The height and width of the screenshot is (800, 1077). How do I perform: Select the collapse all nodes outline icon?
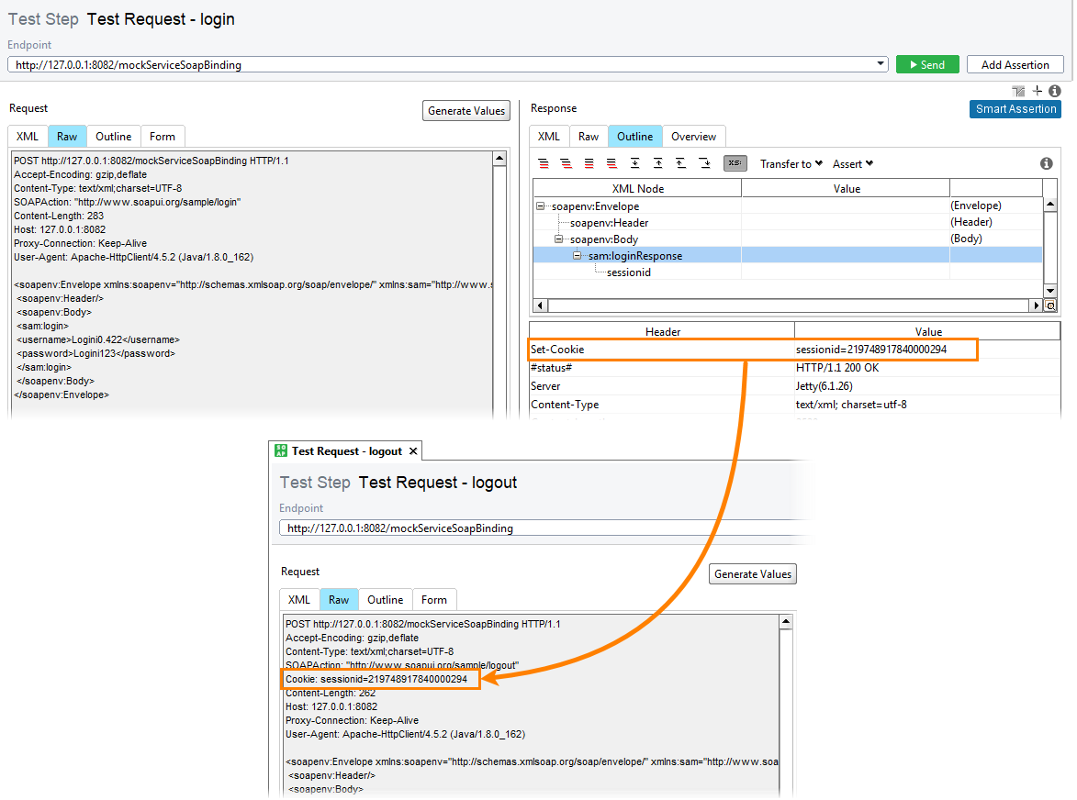coord(567,162)
